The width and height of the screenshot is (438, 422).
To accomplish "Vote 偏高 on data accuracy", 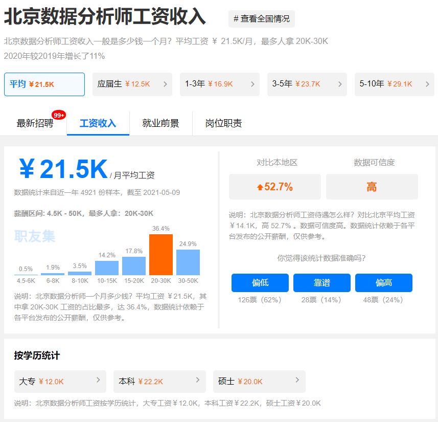I will 383,283.
